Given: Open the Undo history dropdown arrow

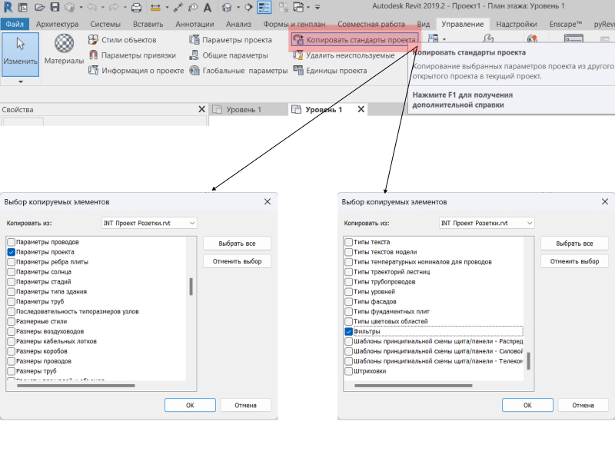Looking at the screenshot, I should [103, 7].
